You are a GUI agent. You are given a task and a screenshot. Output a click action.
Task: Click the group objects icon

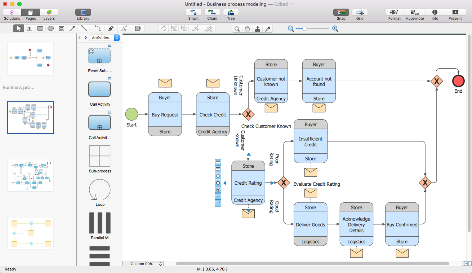(x=174, y=29)
